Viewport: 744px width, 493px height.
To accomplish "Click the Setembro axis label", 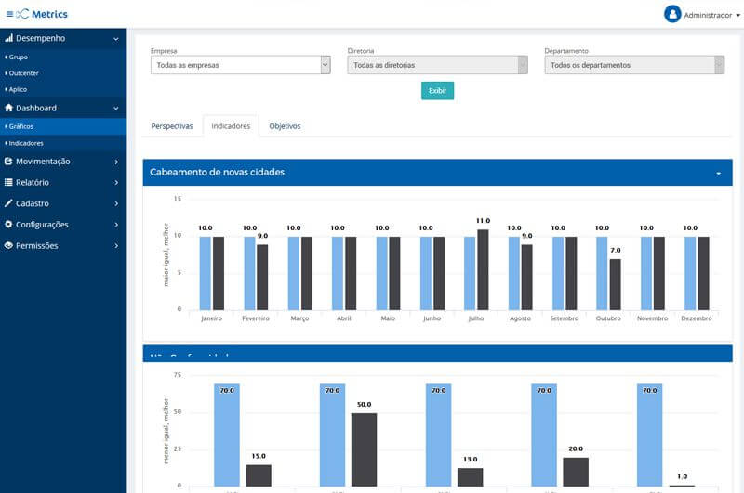I will pos(565,318).
